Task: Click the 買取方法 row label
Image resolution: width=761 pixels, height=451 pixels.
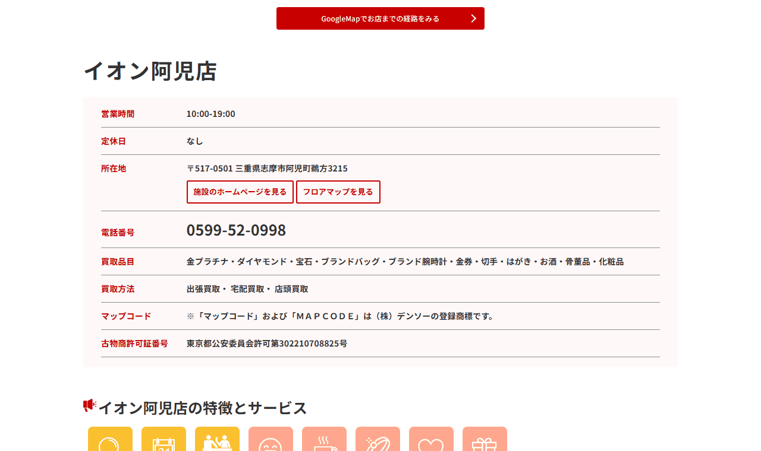Action: point(118,289)
